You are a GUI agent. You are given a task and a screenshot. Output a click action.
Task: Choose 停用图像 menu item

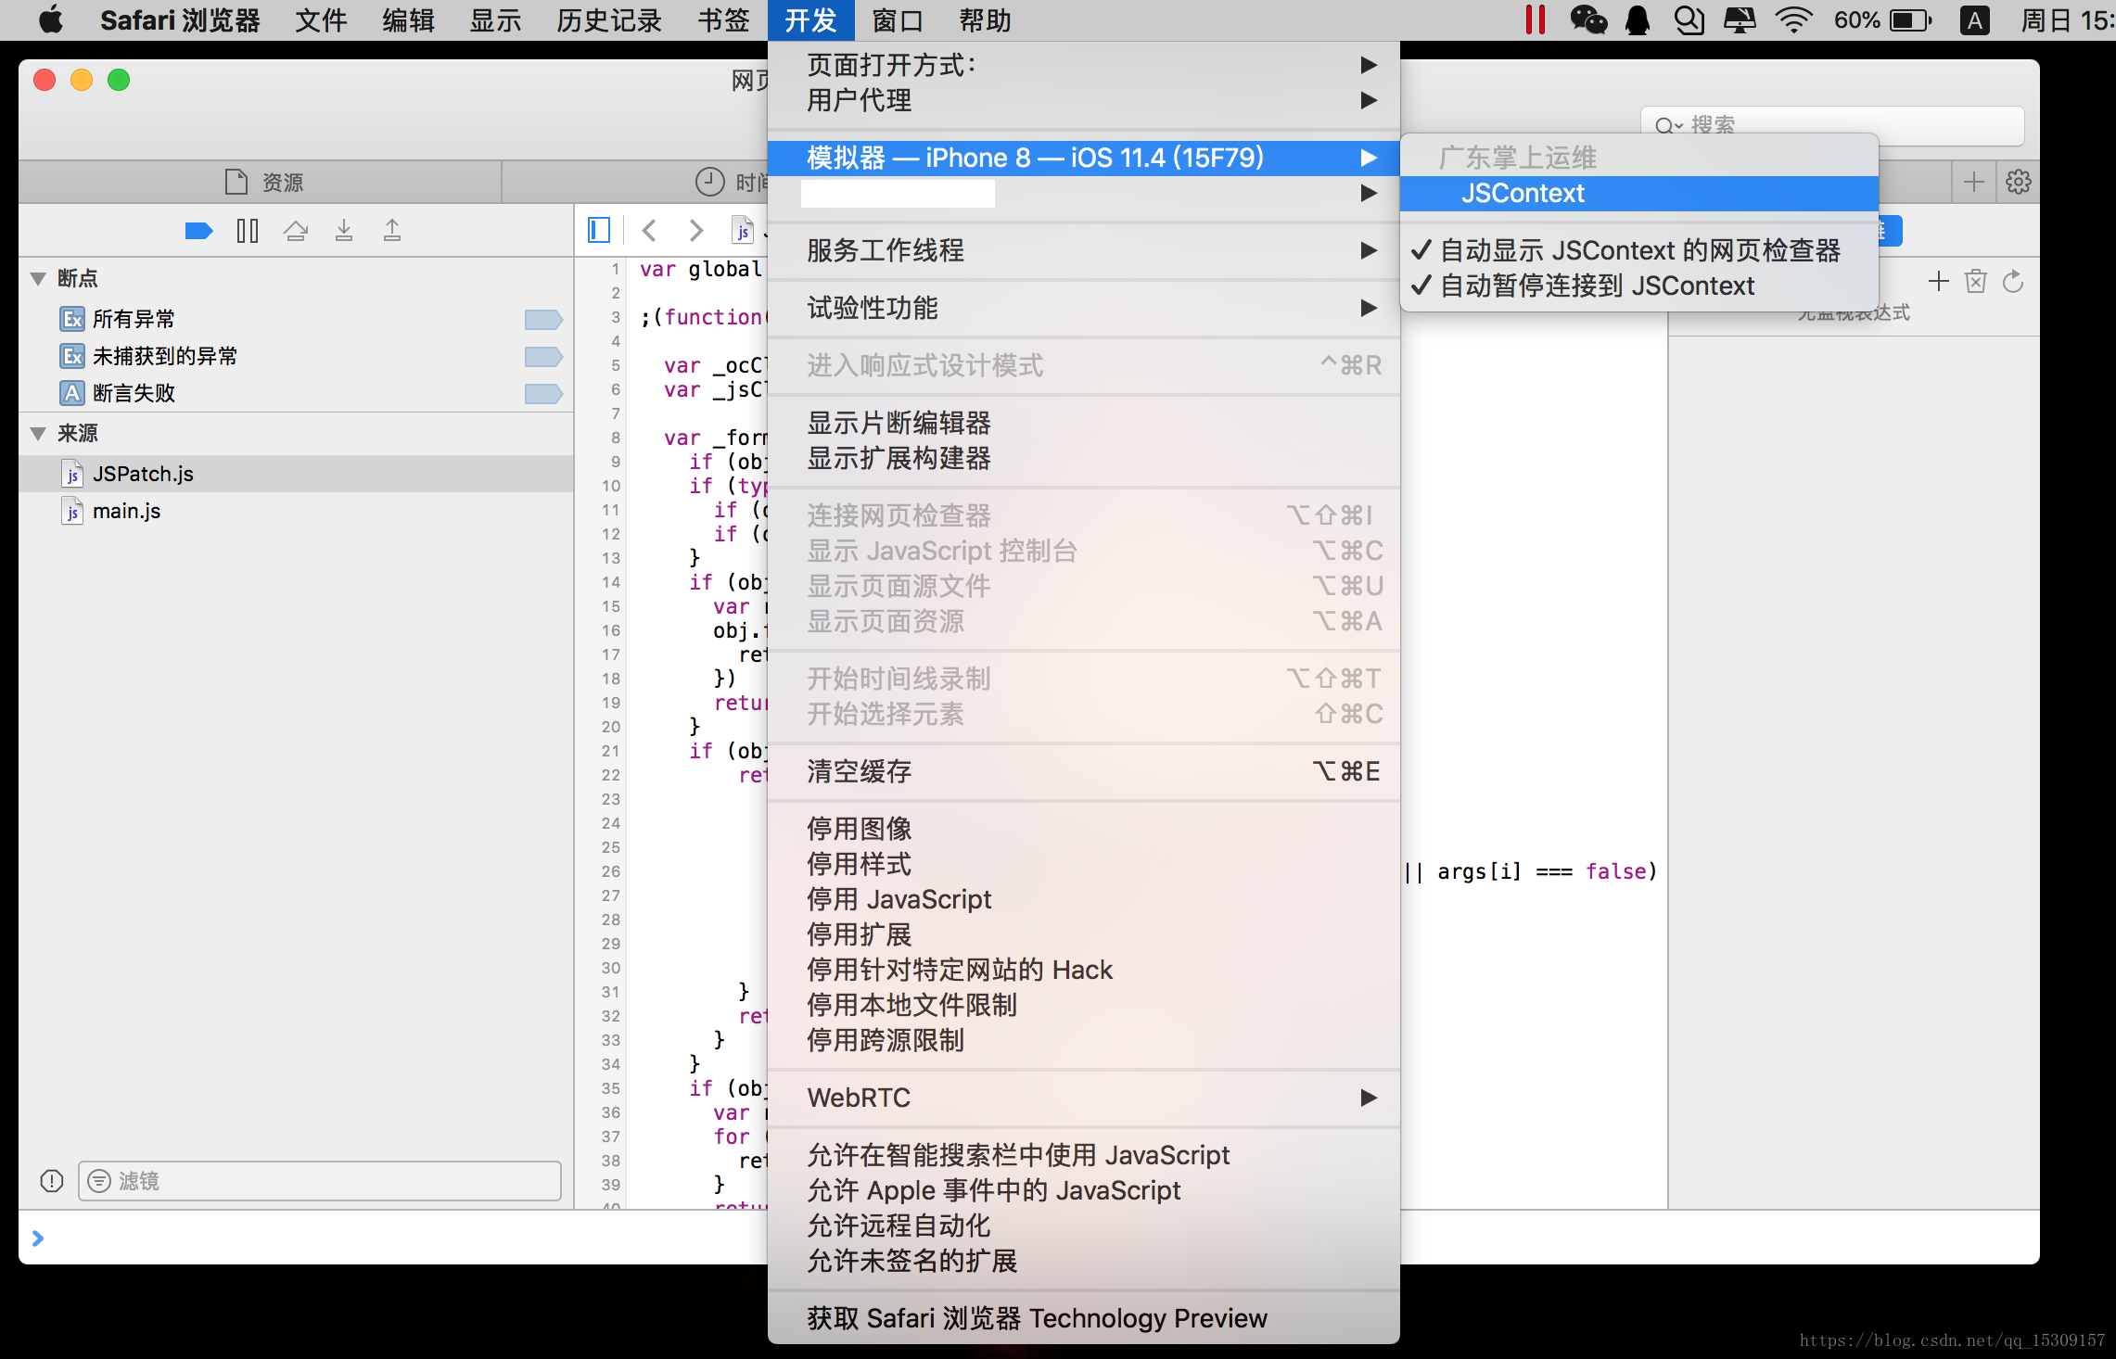click(1083, 829)
